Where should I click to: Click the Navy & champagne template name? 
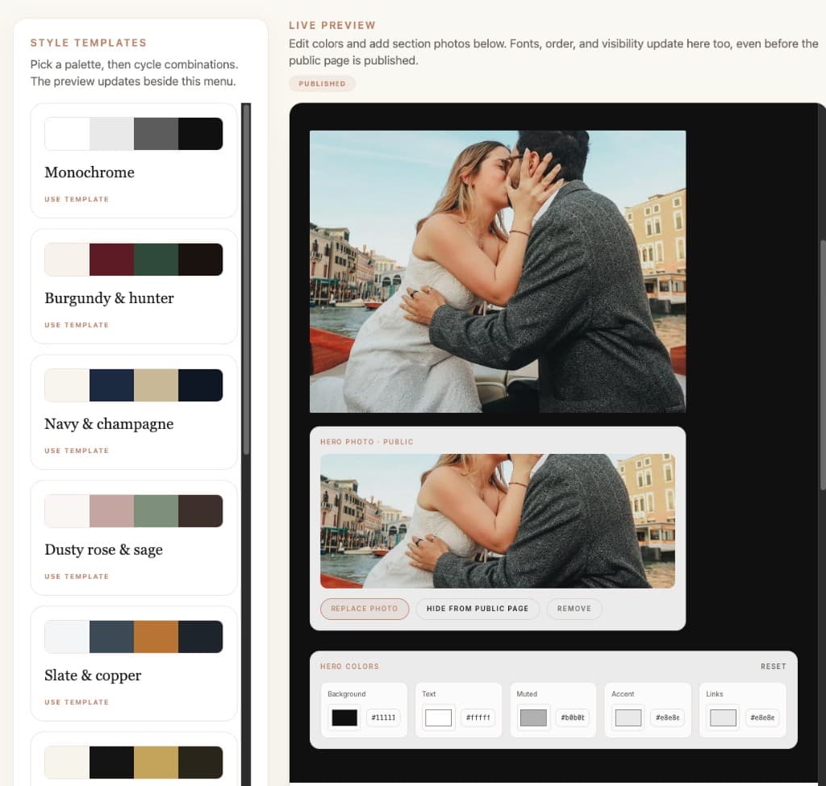click(x=109, y=424)
